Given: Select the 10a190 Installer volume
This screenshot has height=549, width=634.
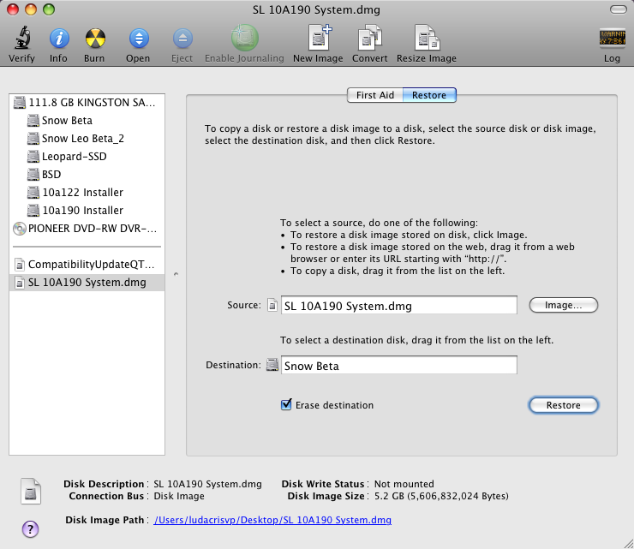Looking at the screenshot, I should click(87, 211).
